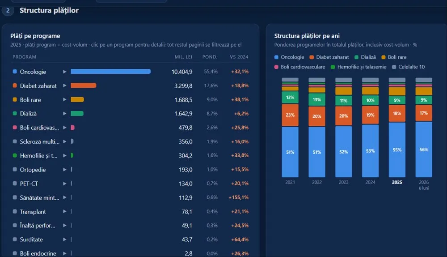Viewport: 447px width, 257px height.
Task: Click the 55% Oncologie segment for 2025
Action: tap(397, 150)
